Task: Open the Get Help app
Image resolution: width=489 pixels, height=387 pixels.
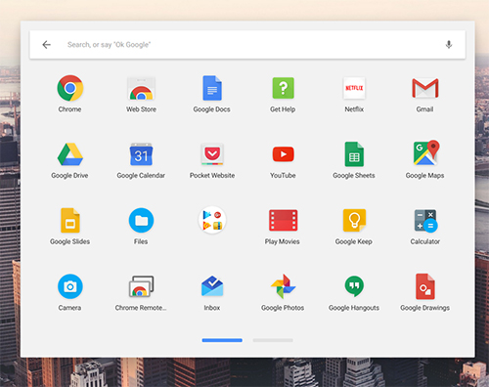Action: coord(283,88)
